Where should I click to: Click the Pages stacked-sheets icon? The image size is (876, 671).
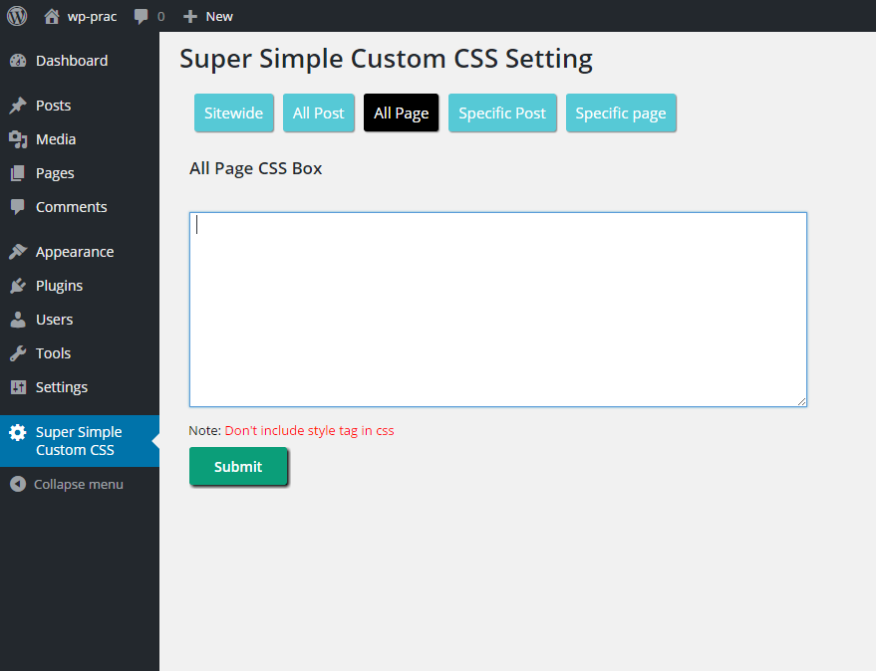[x=18, y=173]
